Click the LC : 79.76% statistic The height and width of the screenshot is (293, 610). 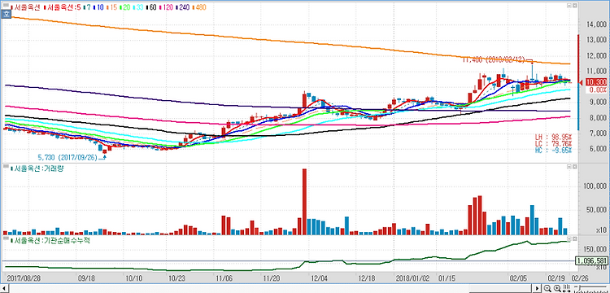pos(554,143)
